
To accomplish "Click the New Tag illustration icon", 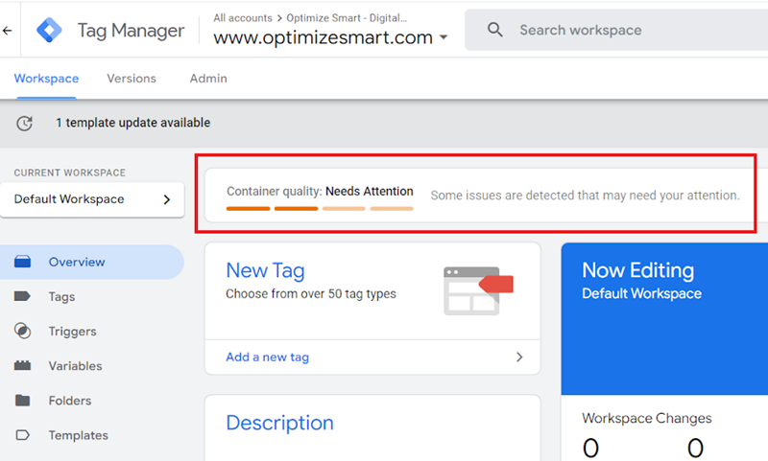I will point(478,290).
